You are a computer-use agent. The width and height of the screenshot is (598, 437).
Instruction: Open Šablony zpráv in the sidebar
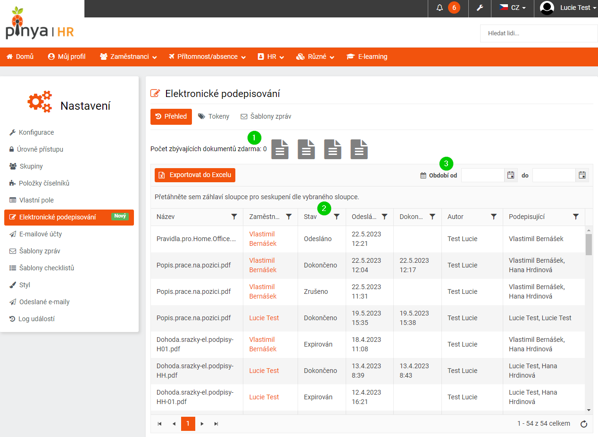point(34,251)
